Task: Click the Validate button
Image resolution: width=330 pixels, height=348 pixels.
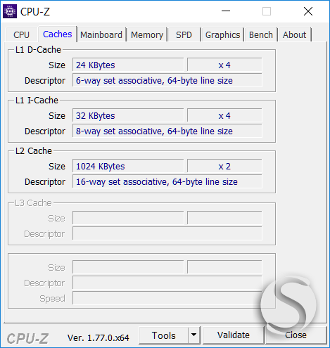Action: (234, 335)
